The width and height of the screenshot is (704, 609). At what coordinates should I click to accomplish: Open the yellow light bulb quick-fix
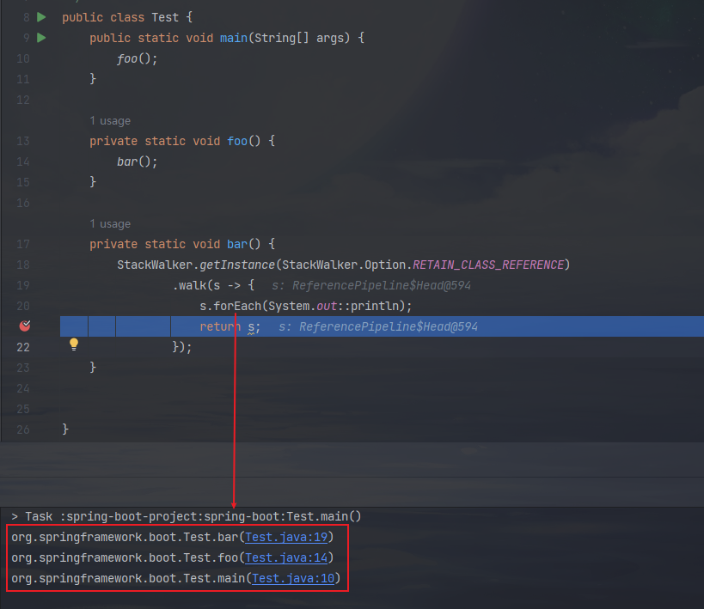[x=74, y=344]
